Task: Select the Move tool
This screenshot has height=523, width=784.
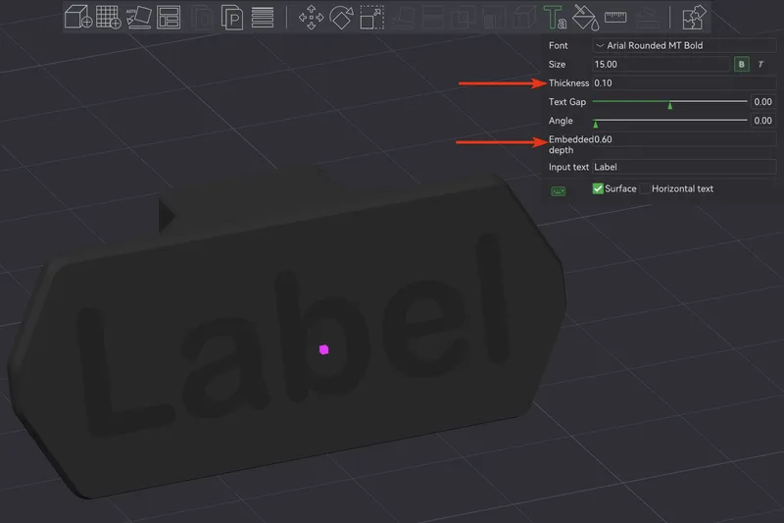Action: (311, 17)
